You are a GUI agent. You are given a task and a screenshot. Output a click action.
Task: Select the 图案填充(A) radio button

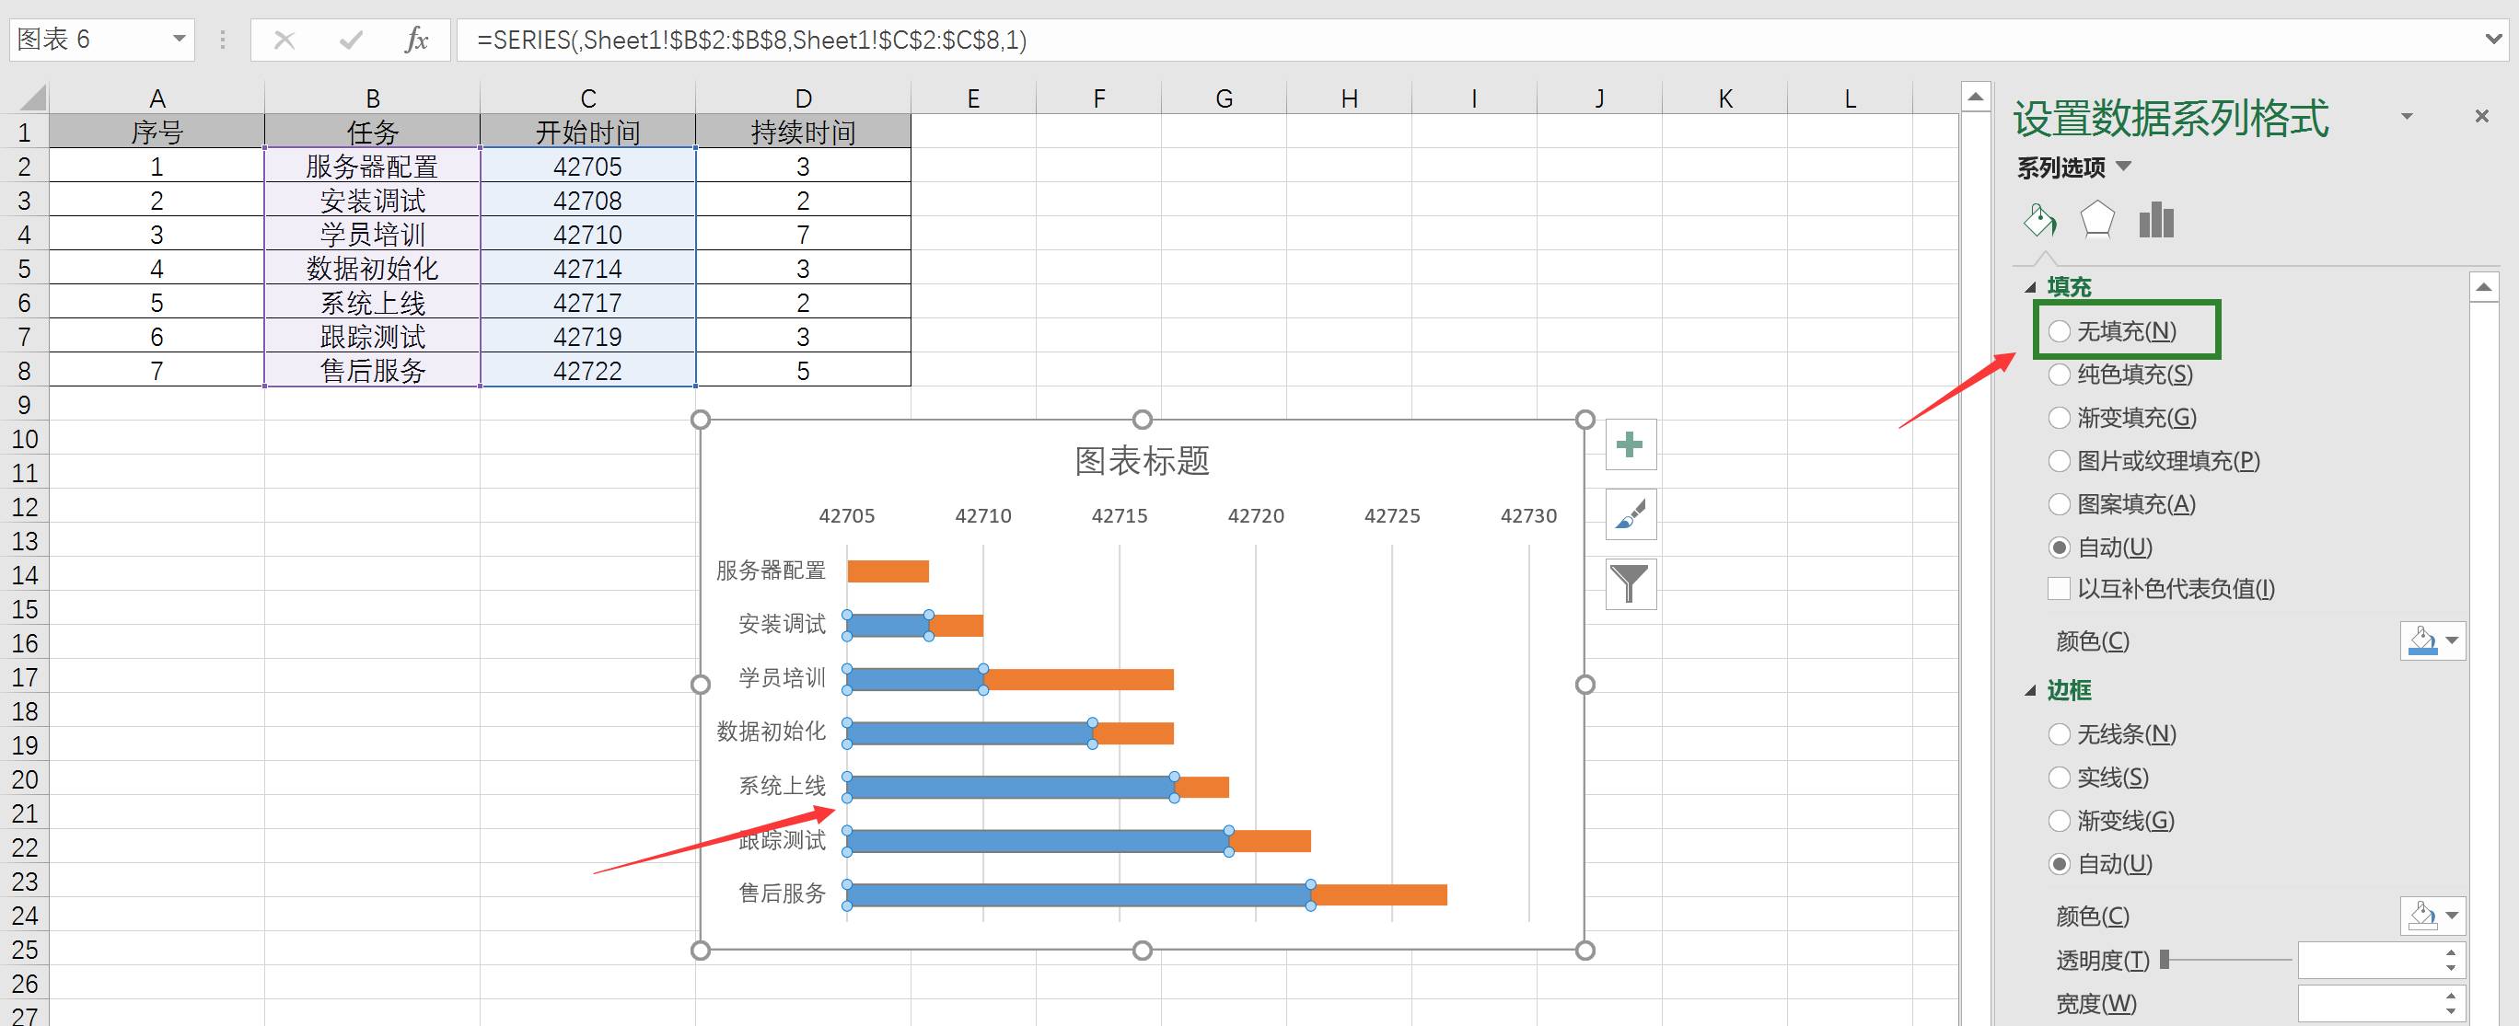[x=2060, y=504]
